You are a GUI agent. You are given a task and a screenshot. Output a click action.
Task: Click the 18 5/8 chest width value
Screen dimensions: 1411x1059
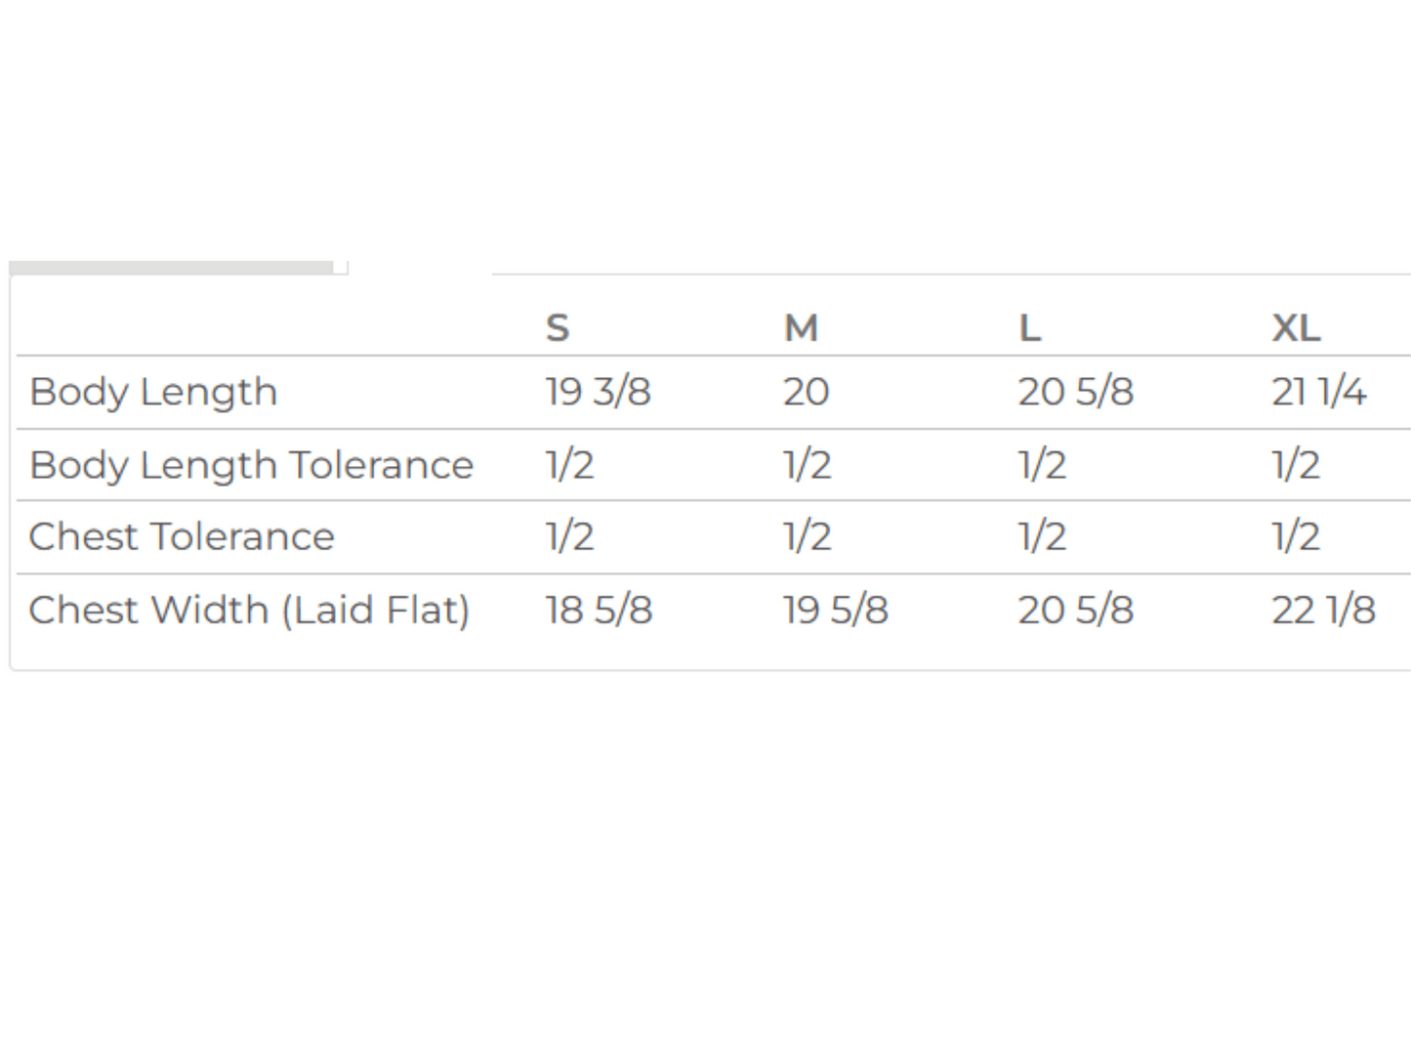tap(599, 610)
